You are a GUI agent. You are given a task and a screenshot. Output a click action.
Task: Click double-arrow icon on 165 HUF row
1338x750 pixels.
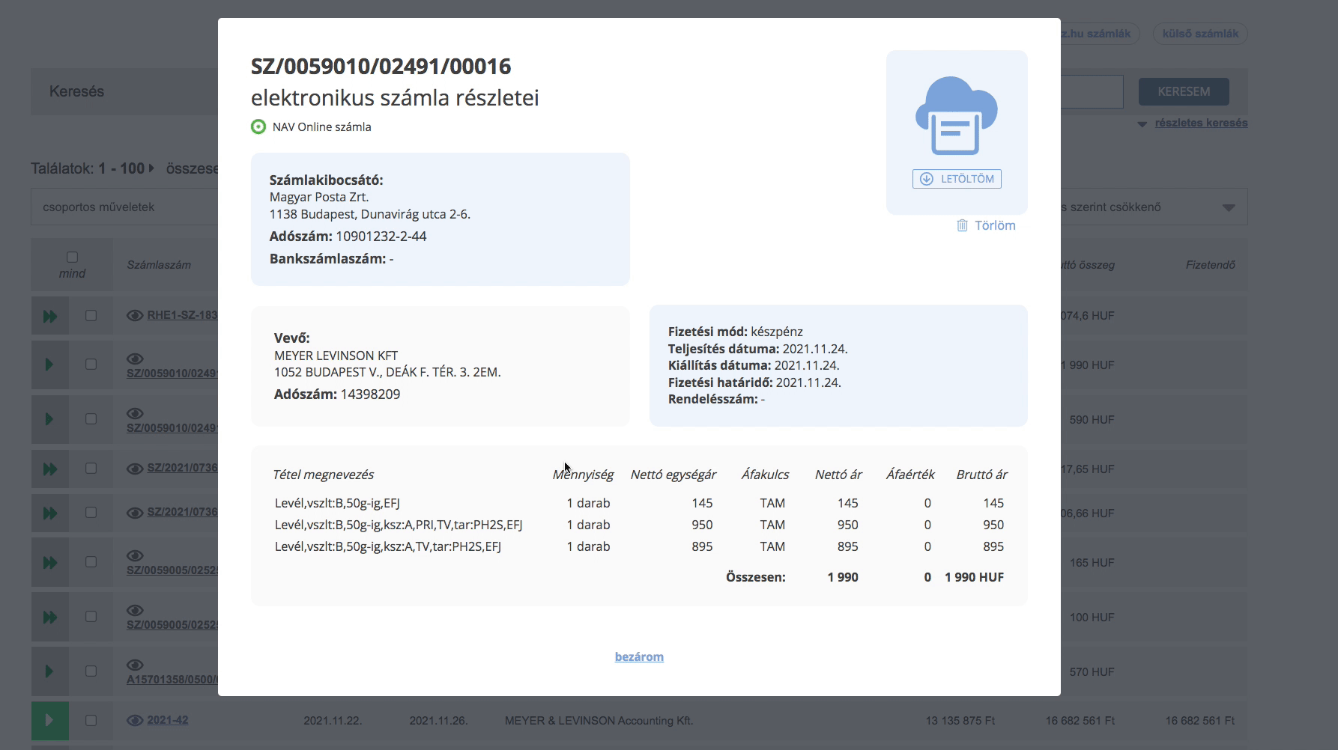pos(50,562)
